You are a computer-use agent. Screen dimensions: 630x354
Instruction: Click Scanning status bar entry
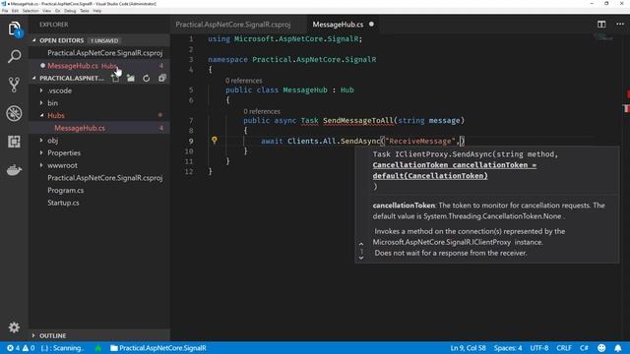pyautogui.click(x=62, y=348)
